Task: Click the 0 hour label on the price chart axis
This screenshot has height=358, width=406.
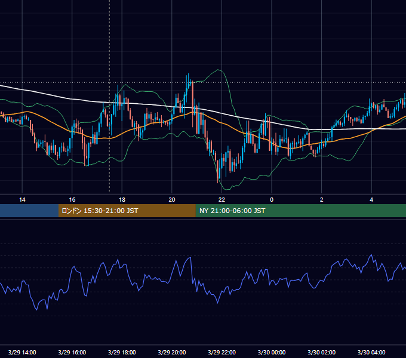Action: [x=272, y=200]
